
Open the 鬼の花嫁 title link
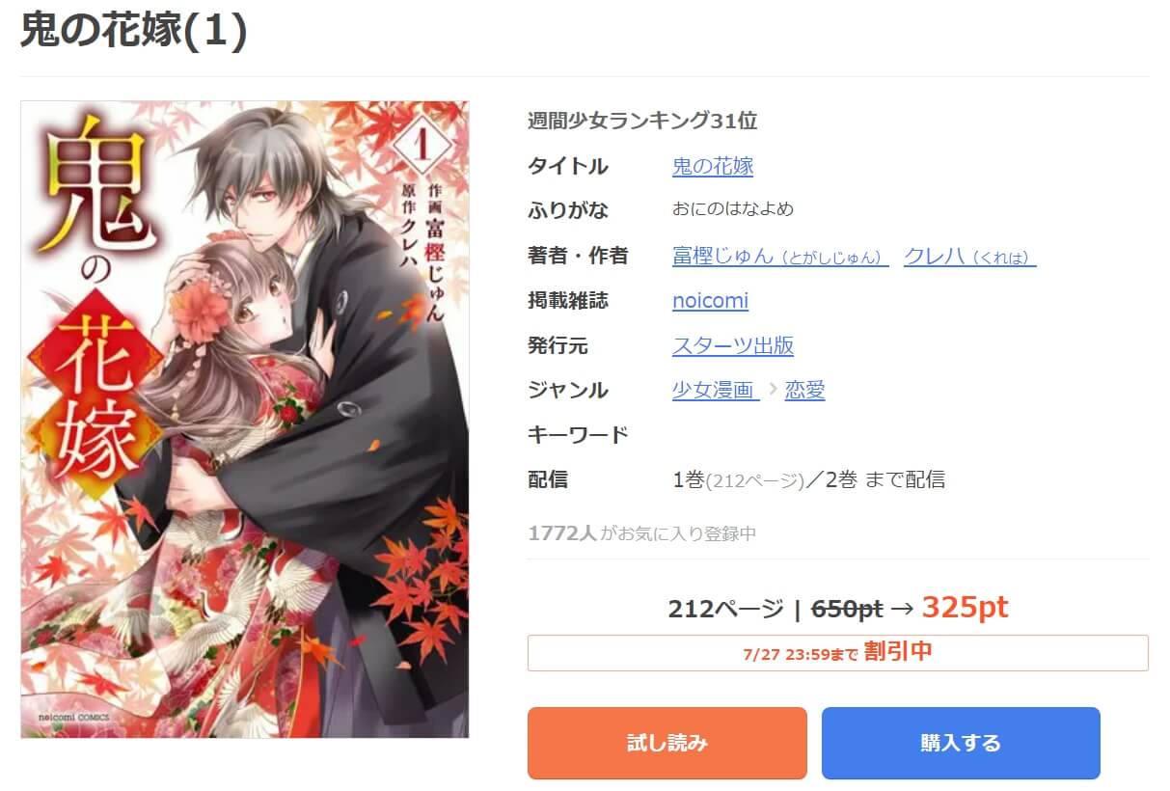(x=712, y=166)
